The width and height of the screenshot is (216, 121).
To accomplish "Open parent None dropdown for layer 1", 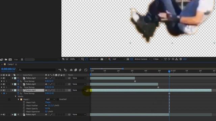I will coord(79,78).
